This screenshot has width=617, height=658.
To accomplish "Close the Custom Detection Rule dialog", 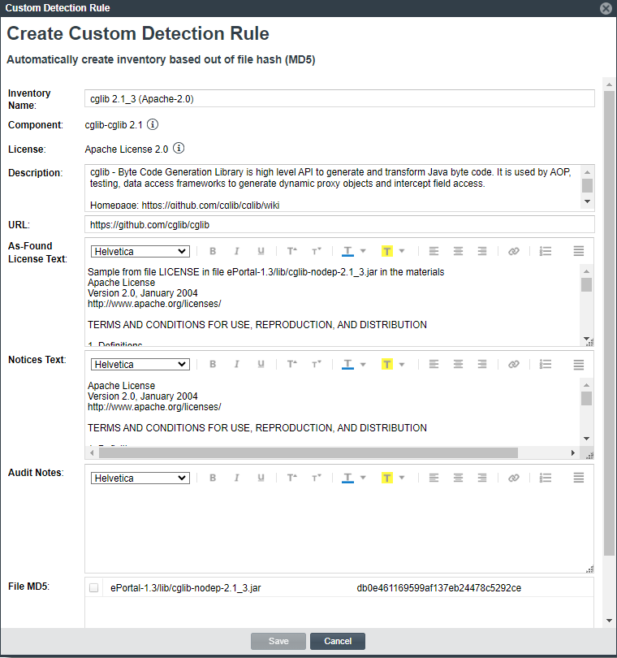I will pos(606,8).
